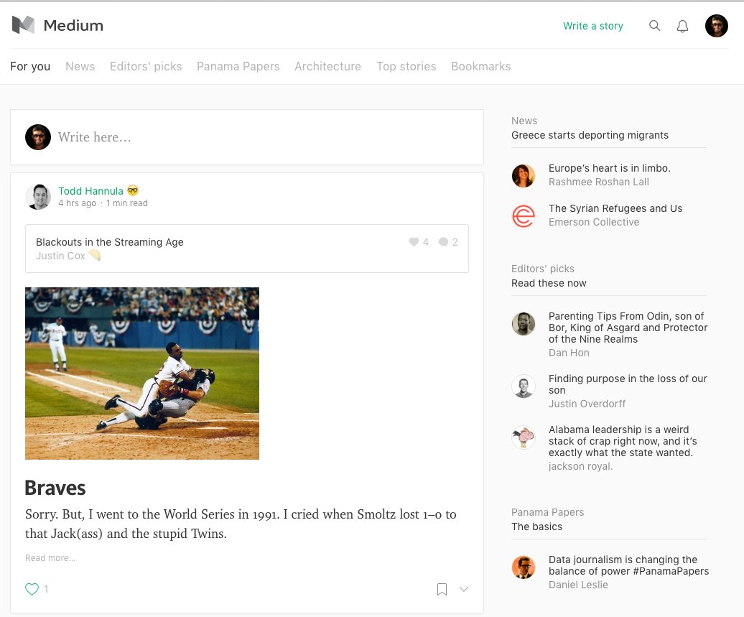Click author name Dan Hon

(x=569, y=353)
